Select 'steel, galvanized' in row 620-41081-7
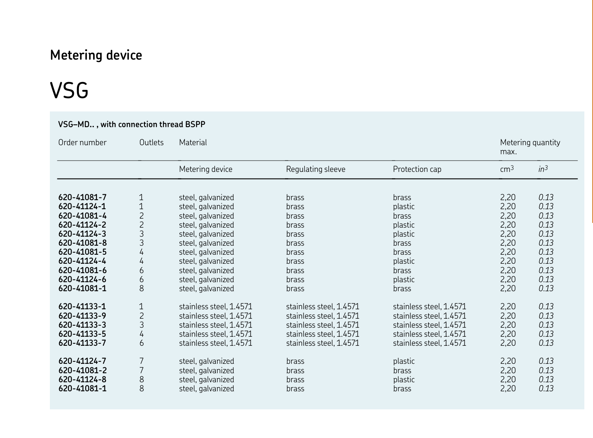This screenshot has height=438, width=593. click(x=207, y=197)
